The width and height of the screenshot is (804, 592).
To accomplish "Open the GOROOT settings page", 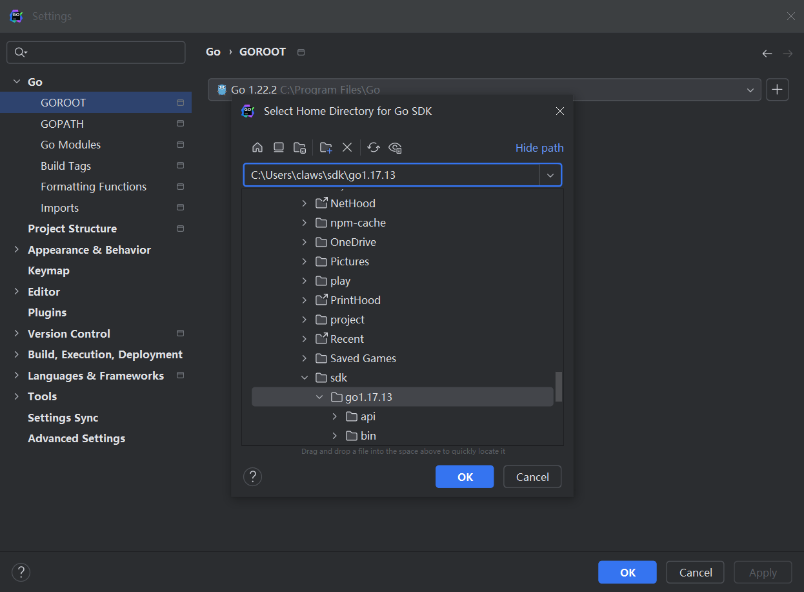I will tap(95, 103).
